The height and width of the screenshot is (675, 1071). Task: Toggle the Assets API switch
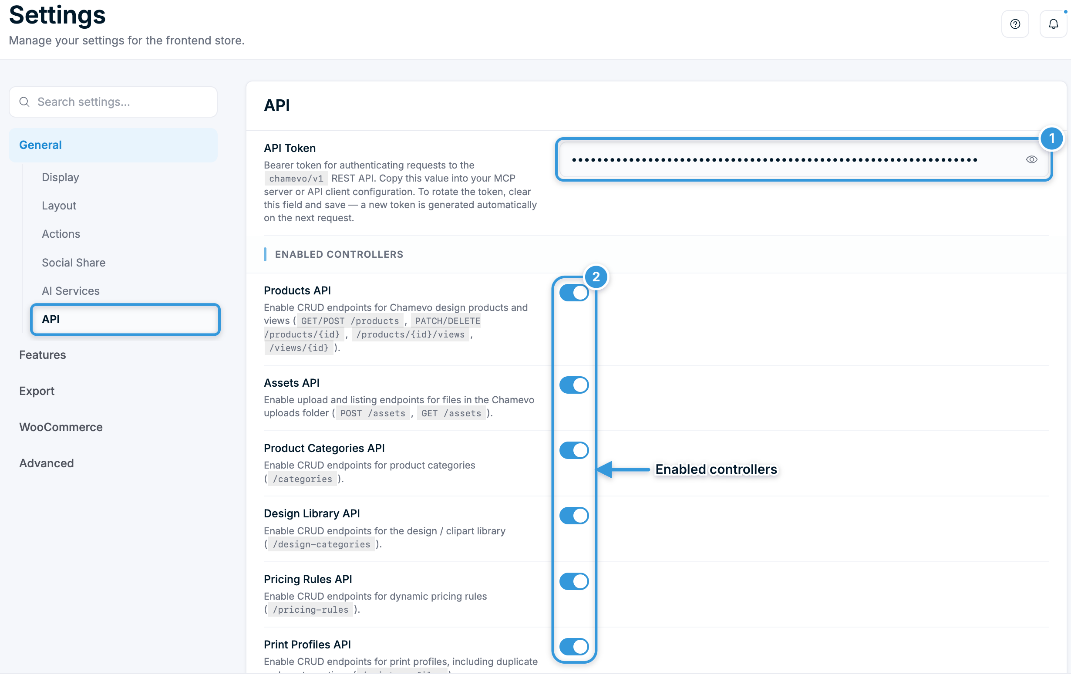[574, 385]
